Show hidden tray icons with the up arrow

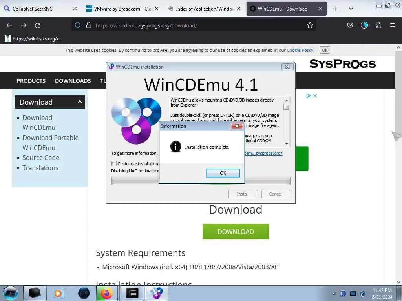[334, 294]
